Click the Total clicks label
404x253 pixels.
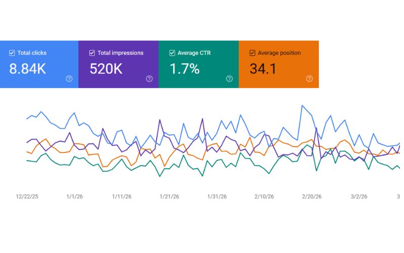[x=32, y=53]
